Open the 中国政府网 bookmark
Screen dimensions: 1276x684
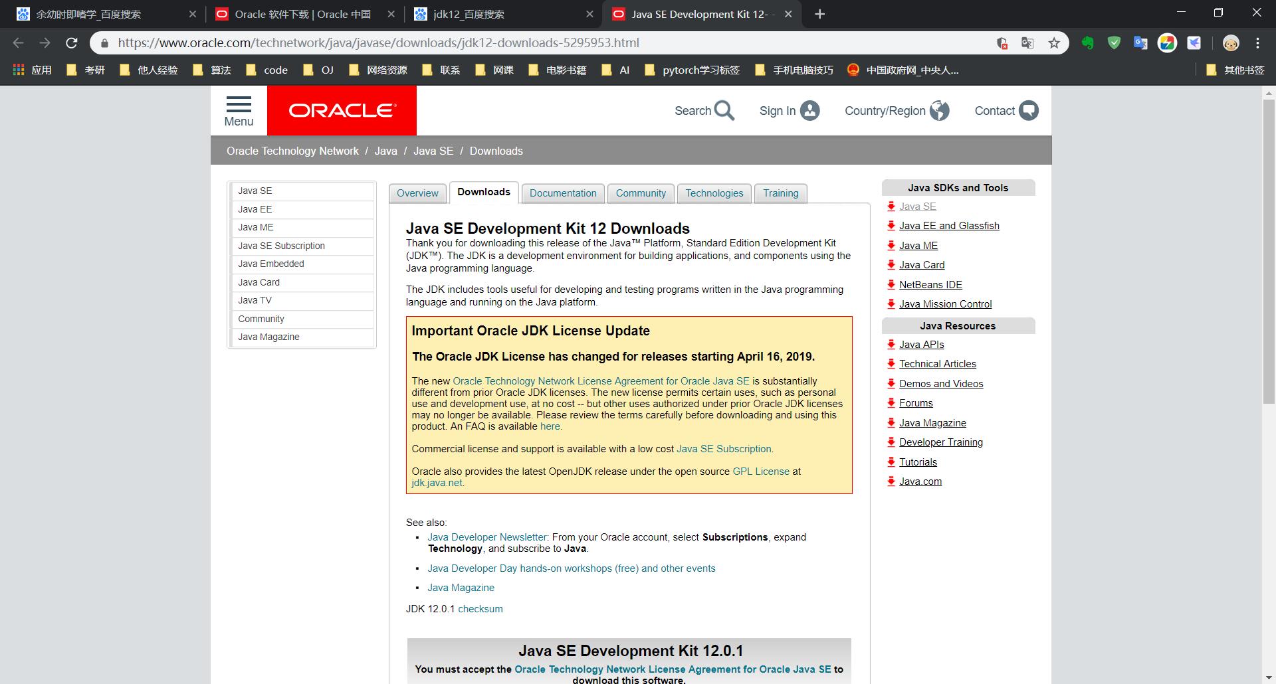(903, 70)
